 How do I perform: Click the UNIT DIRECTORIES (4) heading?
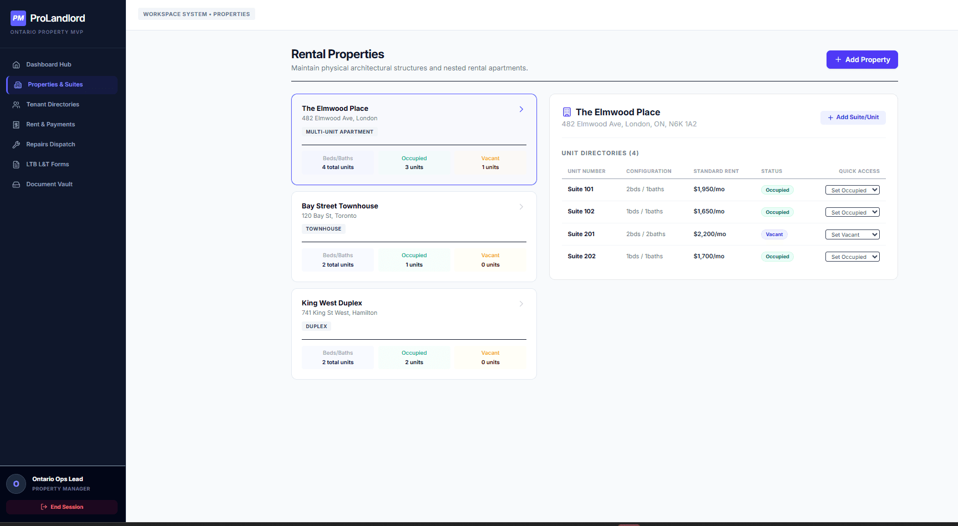tap(600, 154)
